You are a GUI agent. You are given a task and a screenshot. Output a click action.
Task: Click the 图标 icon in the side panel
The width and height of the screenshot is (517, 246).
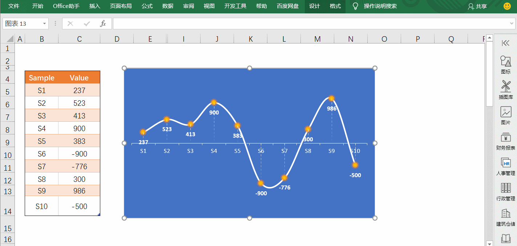[x=505, y=61]
